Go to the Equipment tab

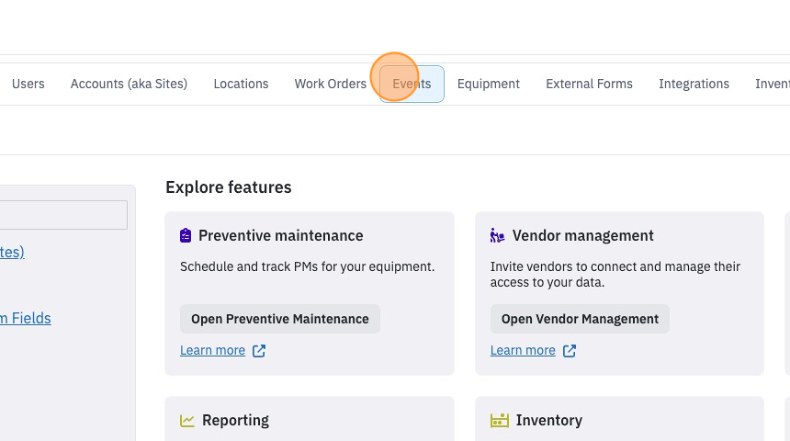coord(488,84)
